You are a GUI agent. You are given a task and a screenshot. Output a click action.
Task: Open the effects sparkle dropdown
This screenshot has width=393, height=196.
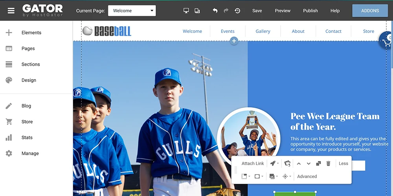click(287, 176)
